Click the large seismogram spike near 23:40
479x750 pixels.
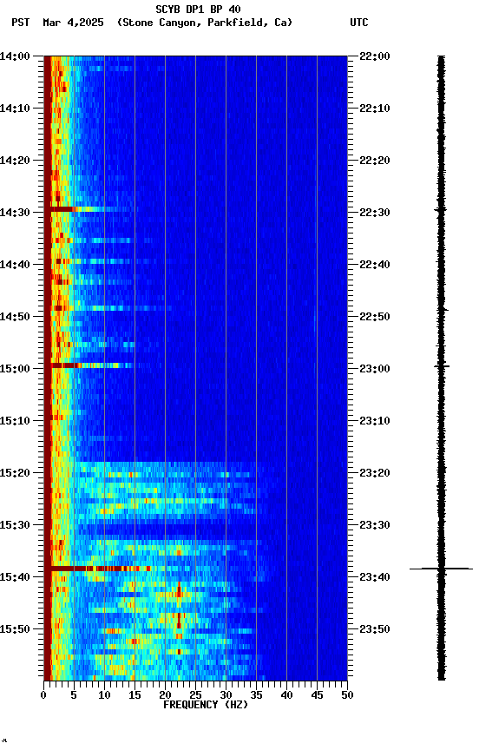coord(441,569)
